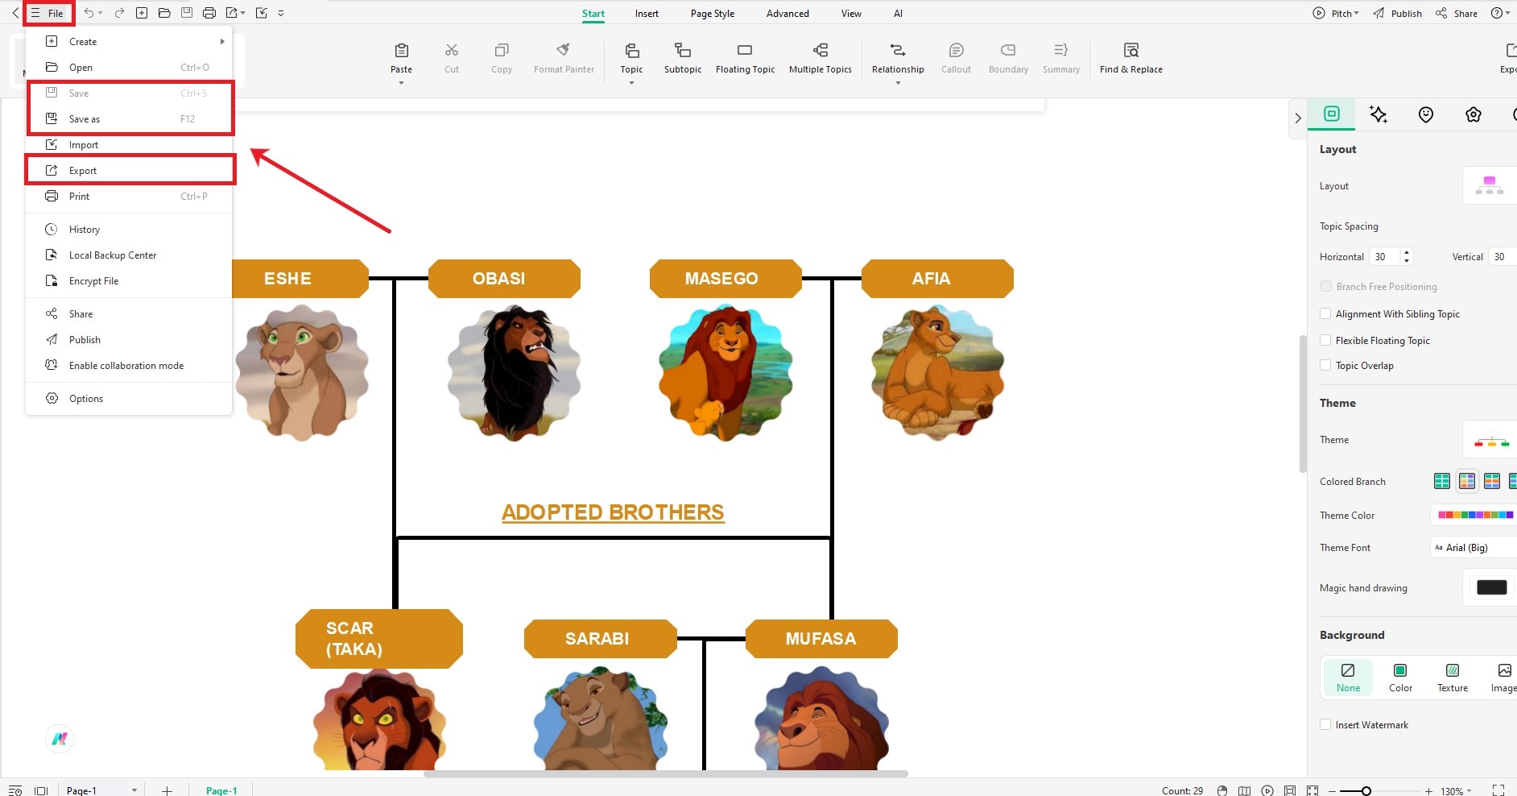Select Texture background option

point(1453,678)
